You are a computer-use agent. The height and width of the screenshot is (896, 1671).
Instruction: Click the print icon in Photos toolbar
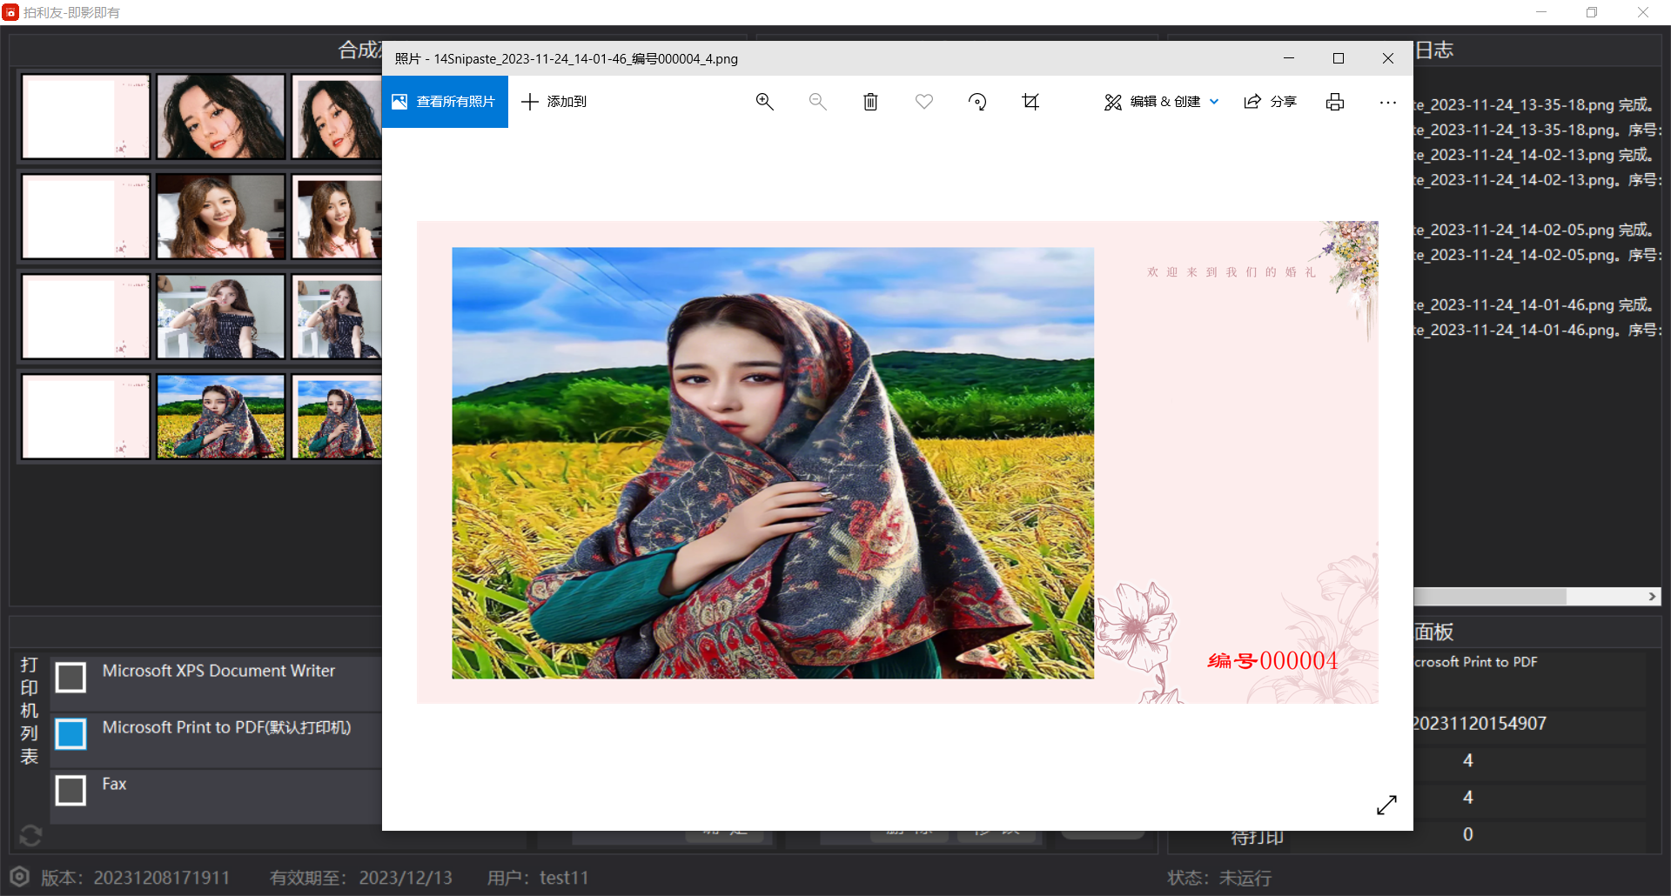pos(1334,102)
